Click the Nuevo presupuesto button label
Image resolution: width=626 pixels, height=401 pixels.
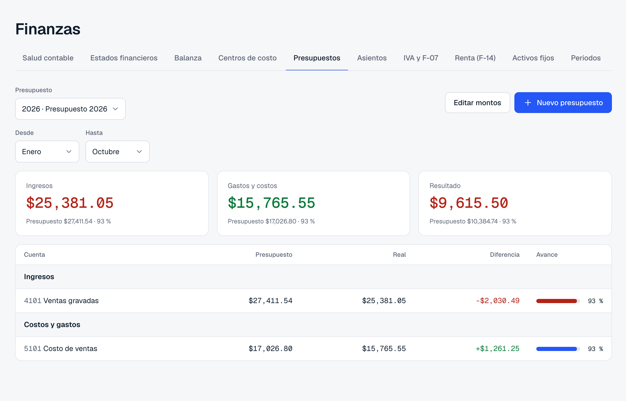pyautogui.click(x=570, y=103)
